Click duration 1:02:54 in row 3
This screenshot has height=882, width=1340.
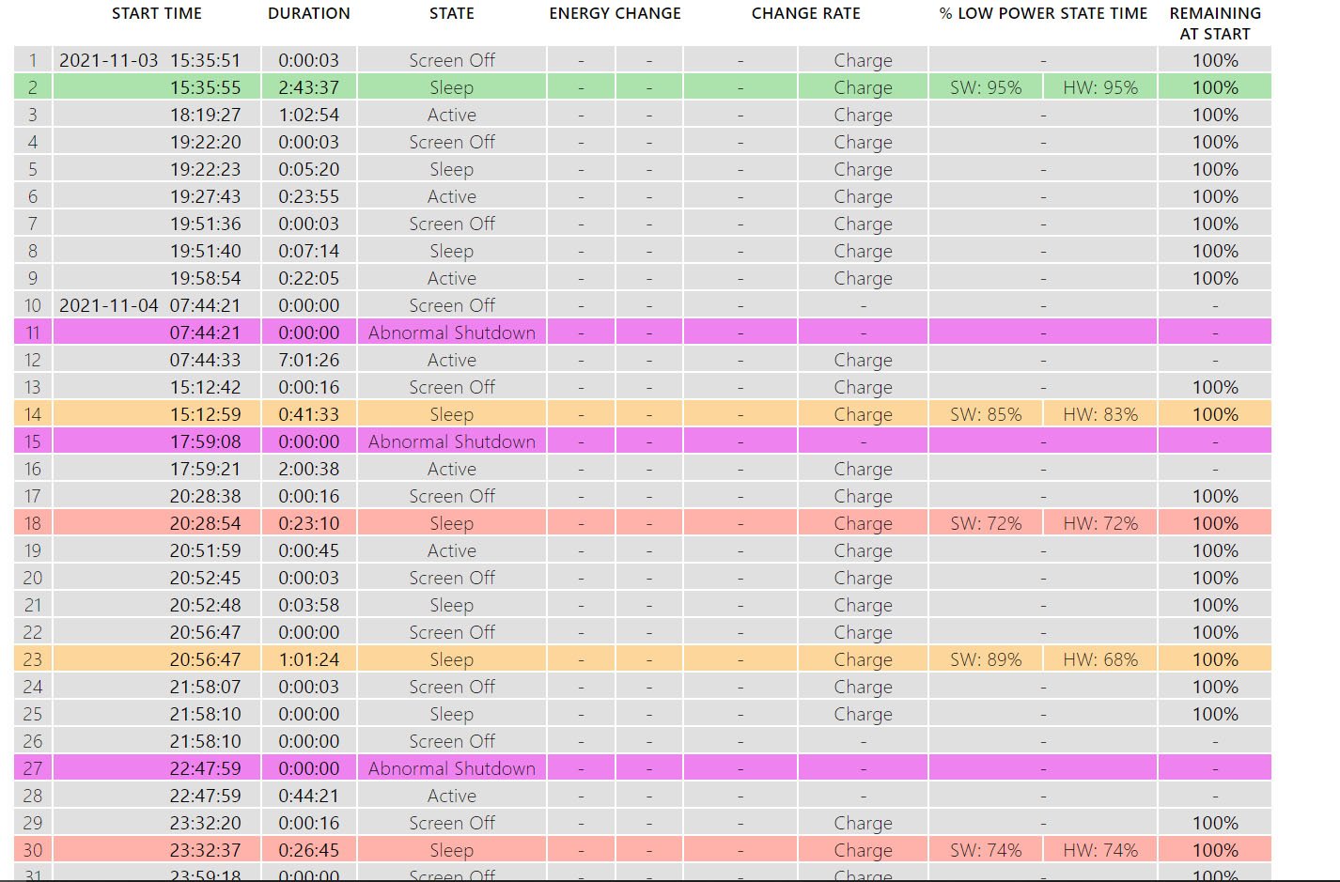[x=308, y=115]
